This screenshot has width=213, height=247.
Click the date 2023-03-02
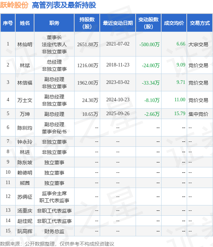(118, 82)
